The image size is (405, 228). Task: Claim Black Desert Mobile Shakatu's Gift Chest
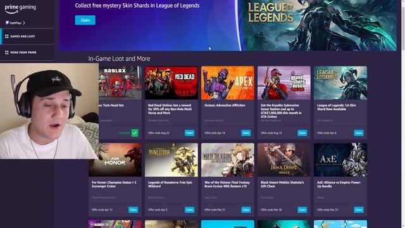302,210
